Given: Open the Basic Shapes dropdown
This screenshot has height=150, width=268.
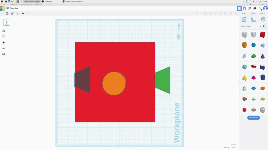Looking at the screenshot, I should (251, 26).
